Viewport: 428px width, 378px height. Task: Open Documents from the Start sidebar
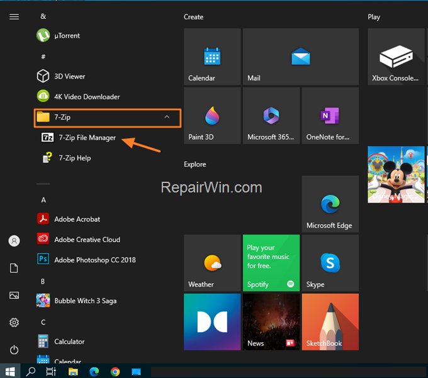(14, 268)
